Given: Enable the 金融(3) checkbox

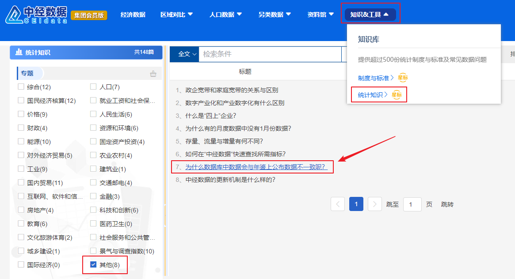Looking at the screenshot, I should pos(93,196).
